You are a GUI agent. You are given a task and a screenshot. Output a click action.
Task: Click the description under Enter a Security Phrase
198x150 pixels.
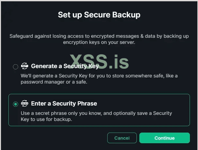click(96, 116)
